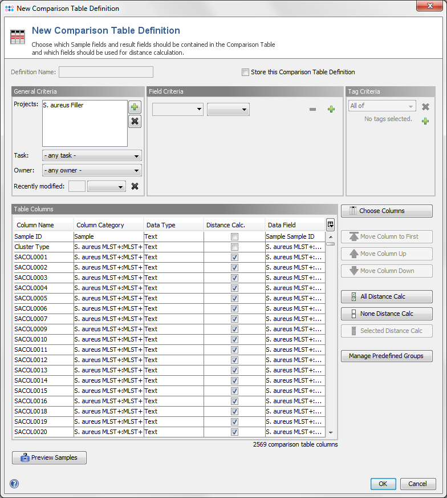Screen dimensions: 447x498
Task: Open the Task dropdown
Action: coord(92,155)
